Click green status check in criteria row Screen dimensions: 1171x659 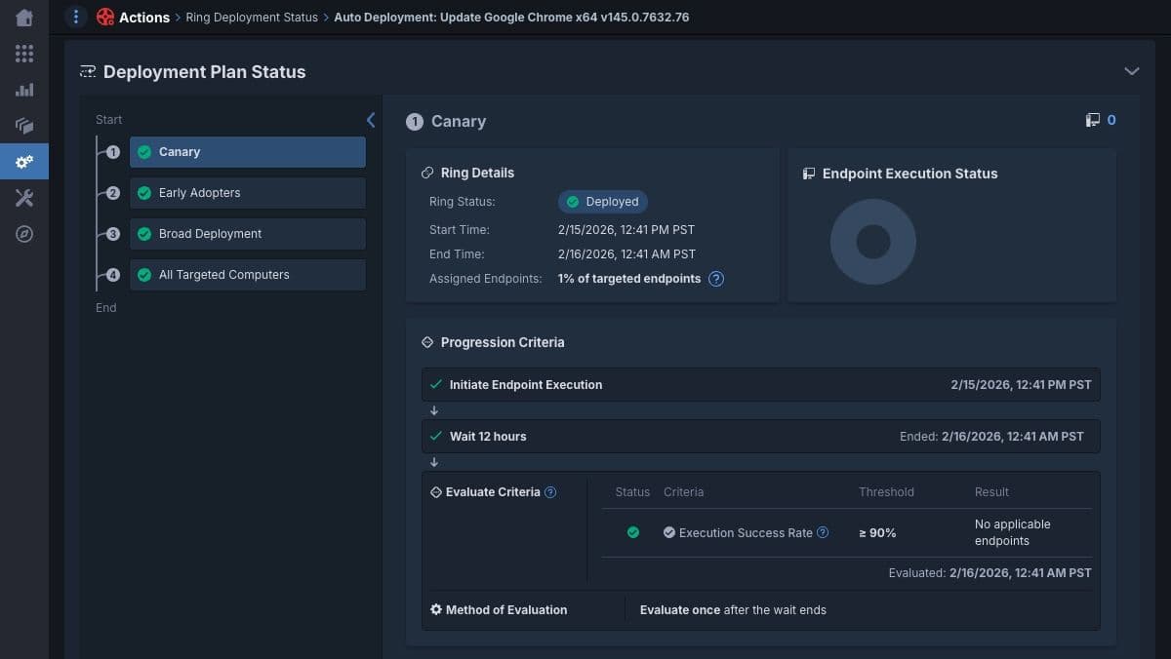pos(633,532)
